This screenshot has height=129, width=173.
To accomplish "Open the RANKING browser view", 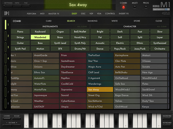I will pyautogui.click(x=92, y=21).
